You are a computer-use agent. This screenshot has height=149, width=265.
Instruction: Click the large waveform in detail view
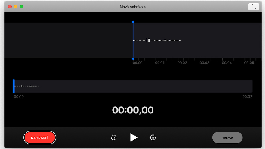tap(157, 40)
